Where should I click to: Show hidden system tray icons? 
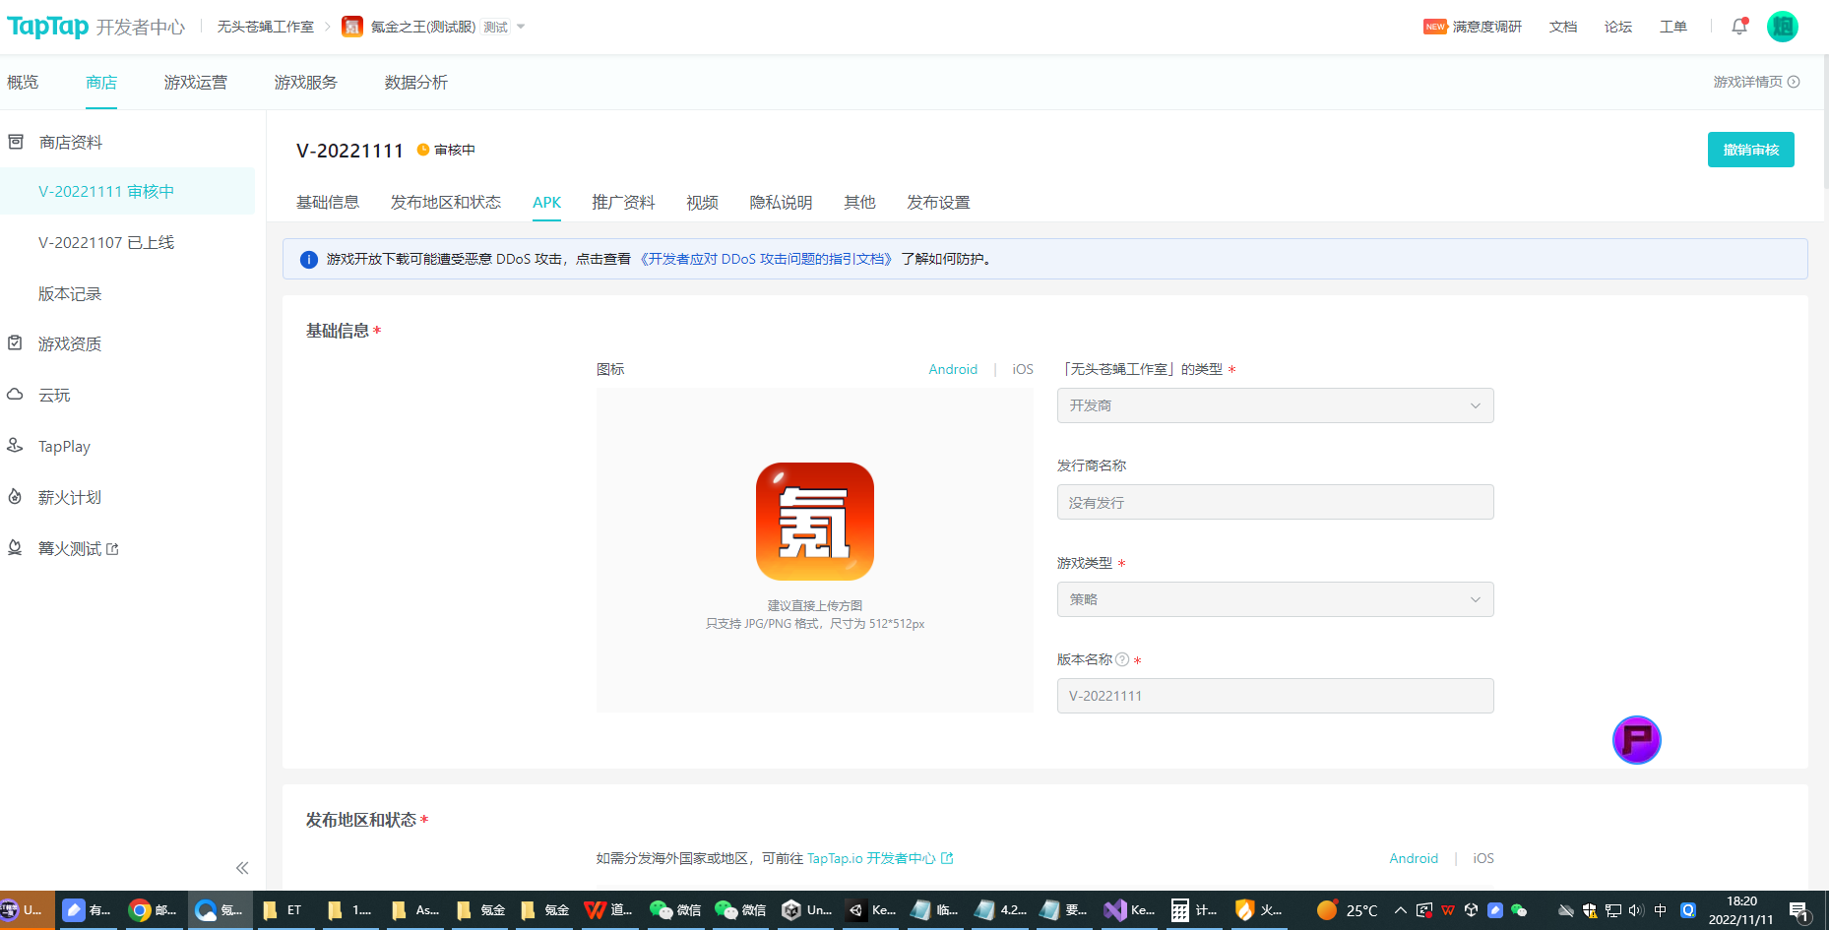pos(1400,910)
